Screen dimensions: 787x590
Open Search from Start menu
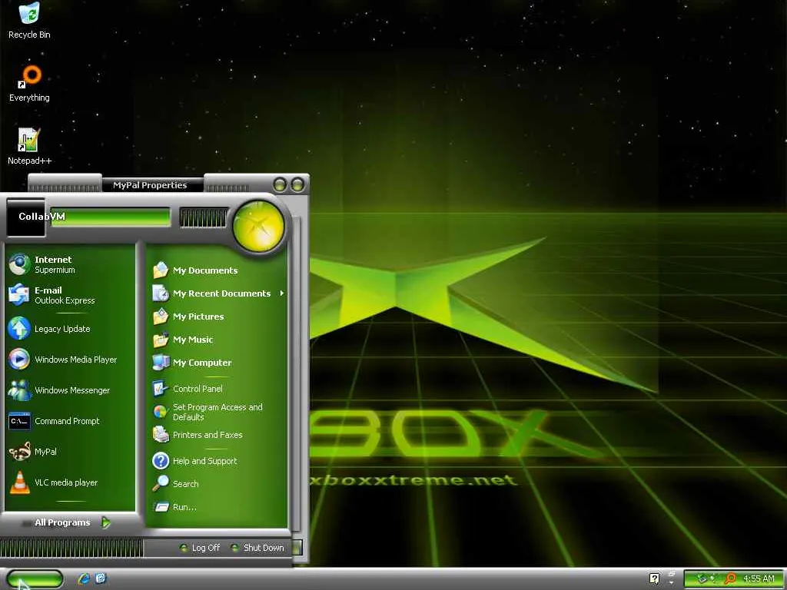tap(218, 484)
